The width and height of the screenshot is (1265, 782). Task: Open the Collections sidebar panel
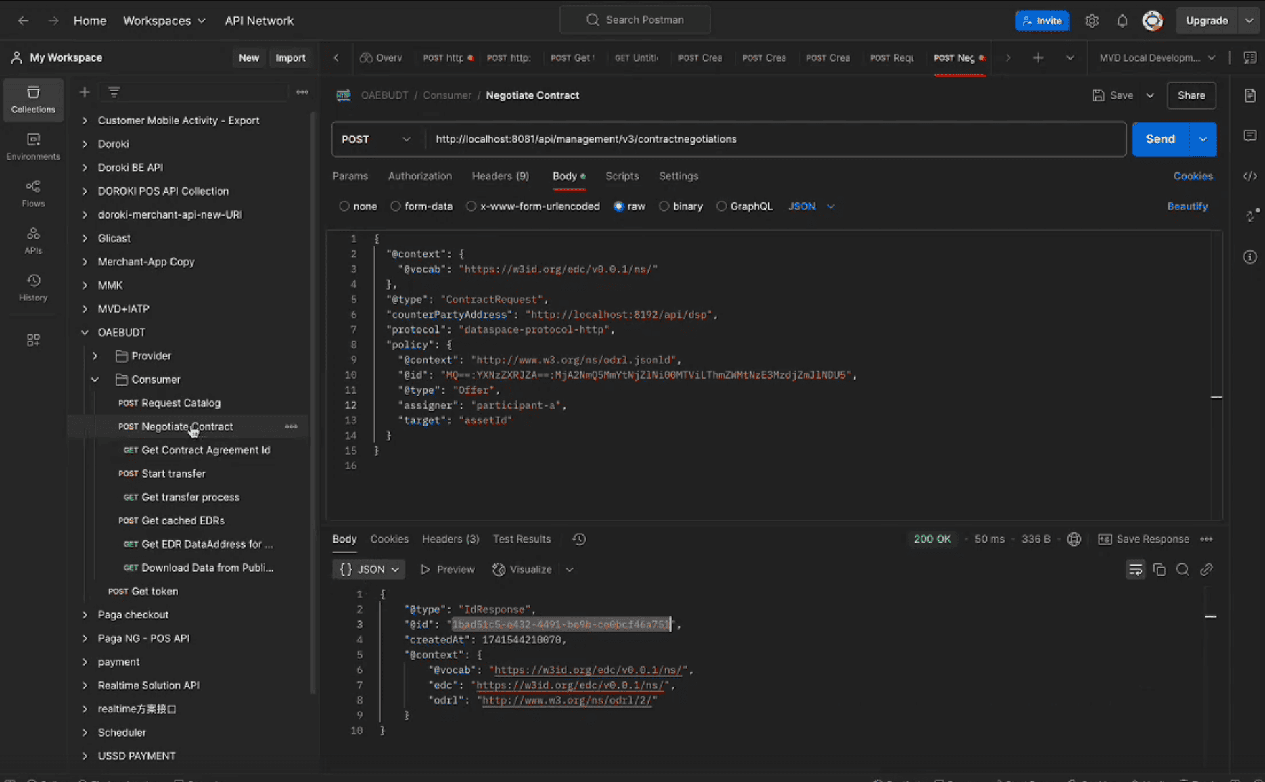[x=33, y=99]
